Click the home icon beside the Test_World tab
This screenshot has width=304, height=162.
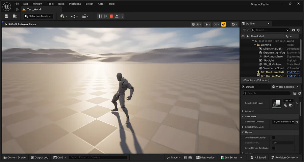point(17,9)
